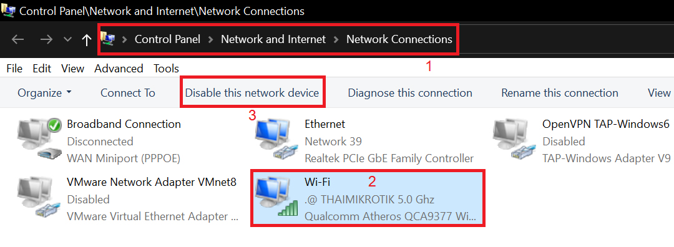Expand the Organize dropdown menu
Screen dimensions: 674x247
(45, 93)
